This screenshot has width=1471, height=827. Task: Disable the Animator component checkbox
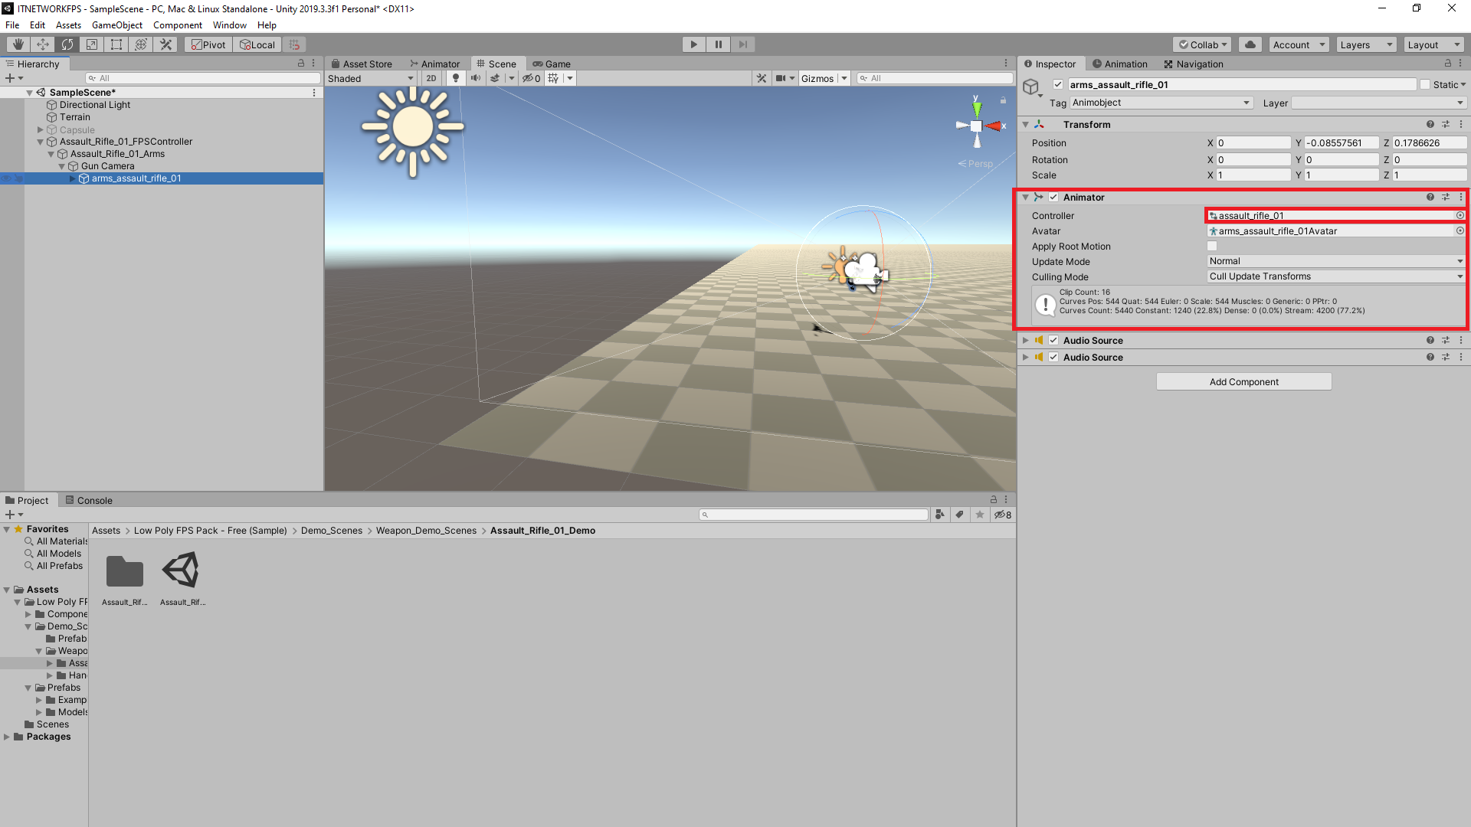[1054, 197]
